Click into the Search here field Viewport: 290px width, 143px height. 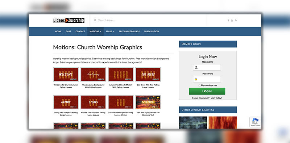148,20
